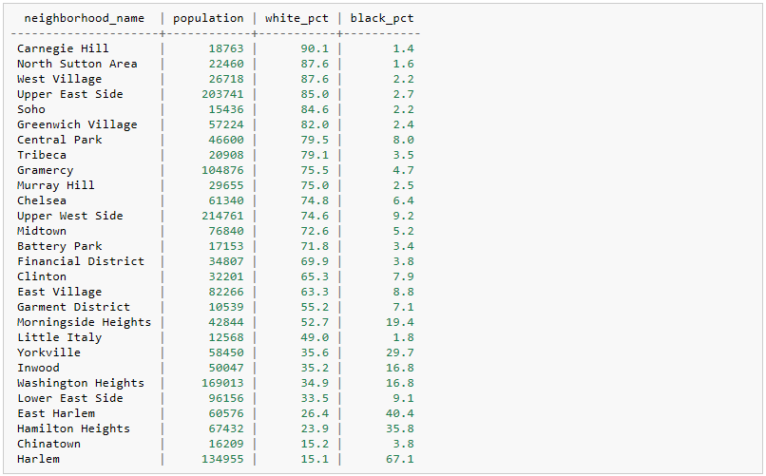Click the Chelsea neighborhood name
The width and height of the screenshot is (766, 476).
pos(42,200)
